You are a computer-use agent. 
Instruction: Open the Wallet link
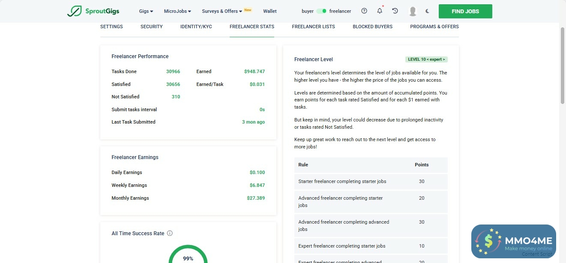270,11
